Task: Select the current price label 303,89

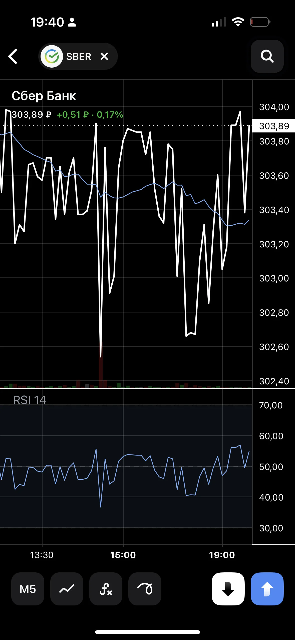Action: point(274,126)
